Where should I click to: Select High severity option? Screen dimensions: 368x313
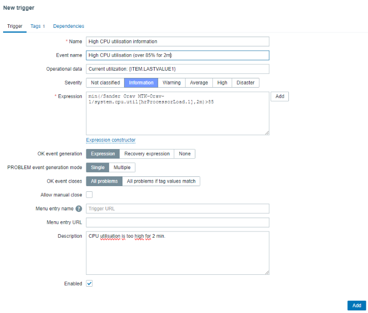point(222,83)
